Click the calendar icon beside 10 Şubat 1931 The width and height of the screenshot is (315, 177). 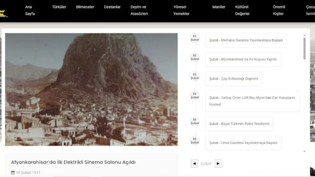click(13, 172)
